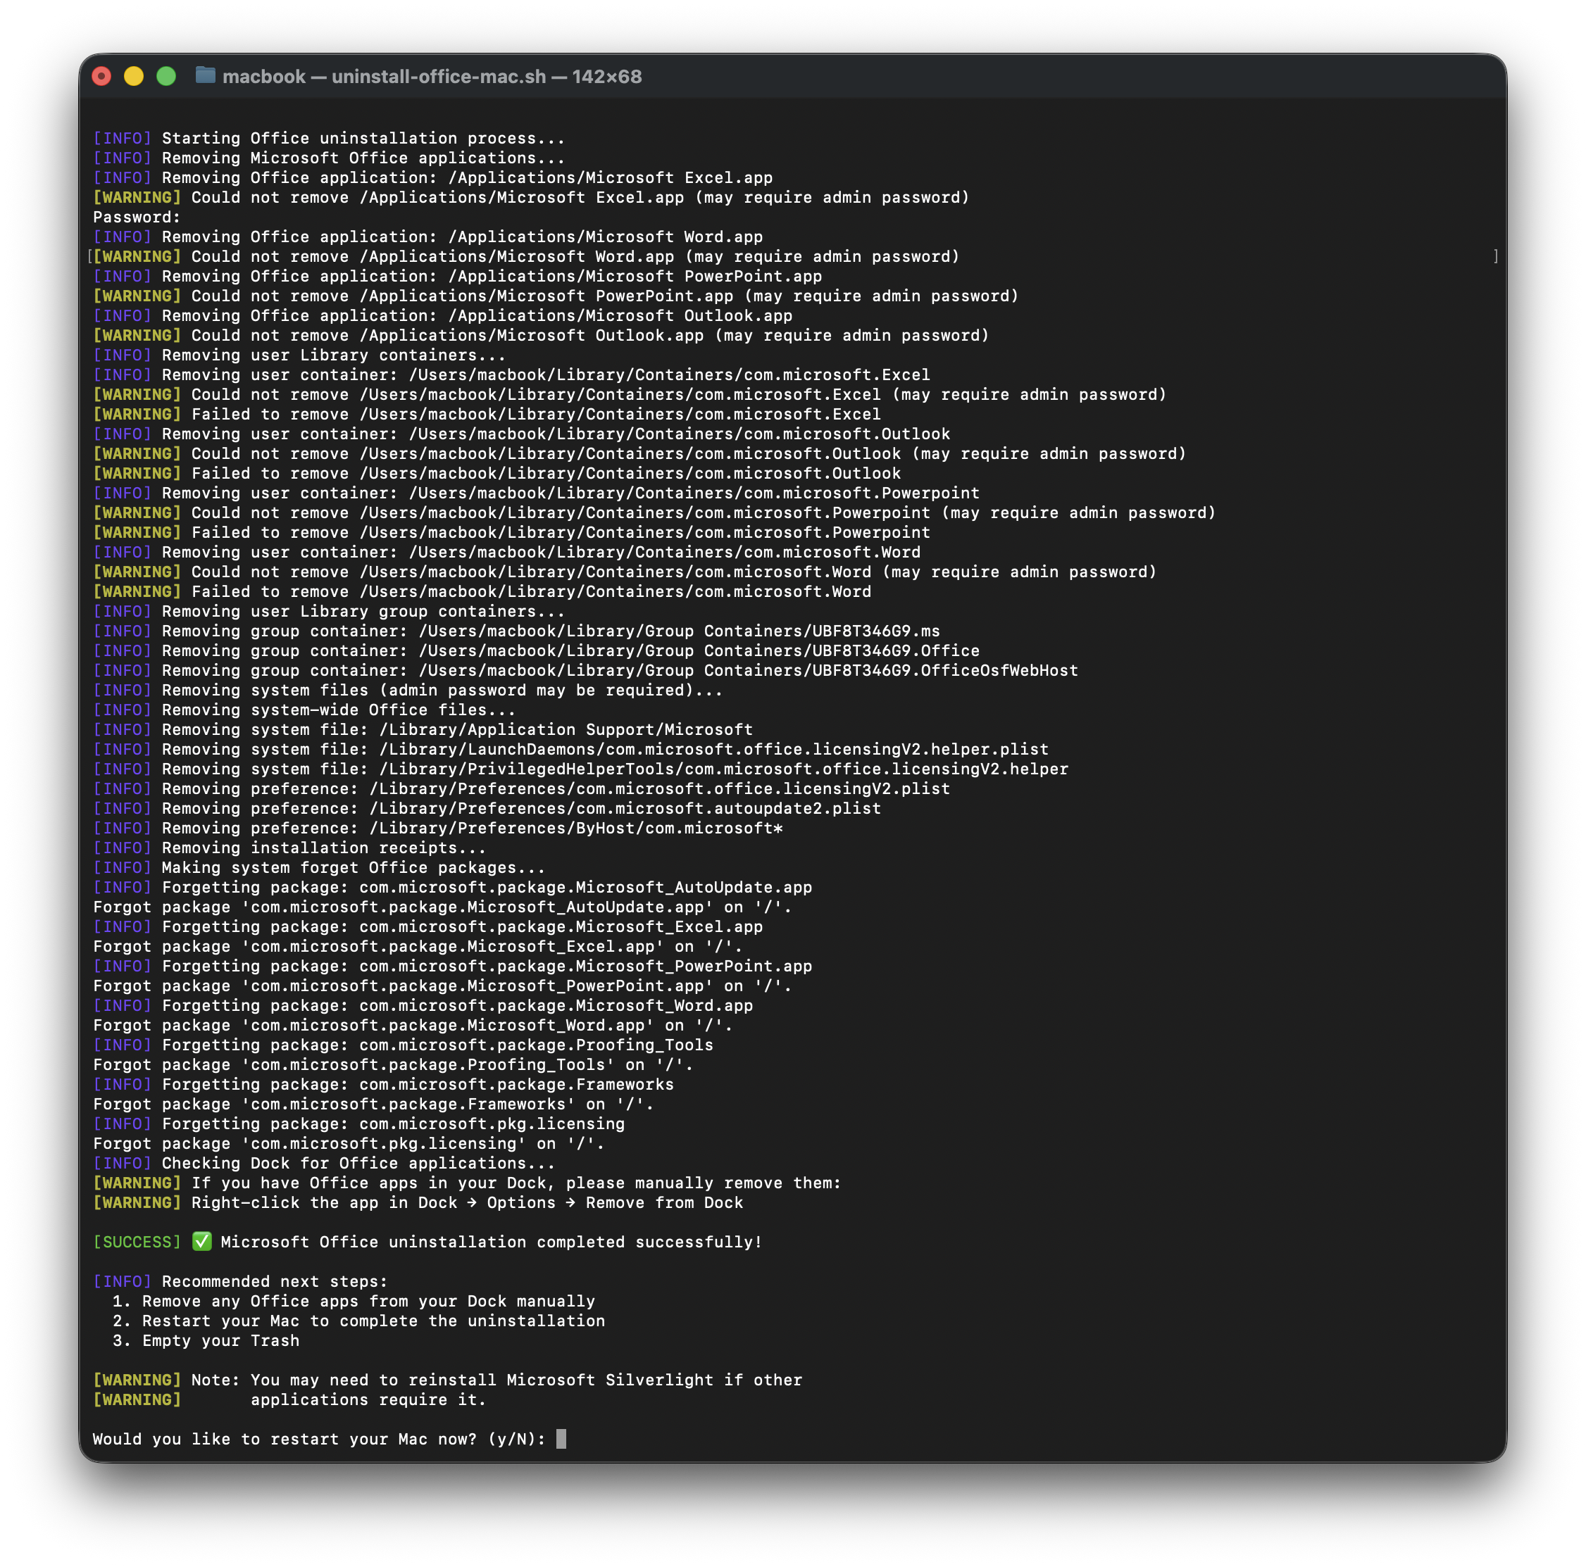Click the green checkmark emoji beside SUCCESS
The height and width of the screenshot is (1567, 1586).
pyautogui.click(x=202, y=1241)
